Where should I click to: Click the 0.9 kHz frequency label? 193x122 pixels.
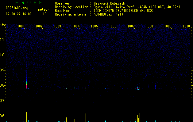(2, 70)
